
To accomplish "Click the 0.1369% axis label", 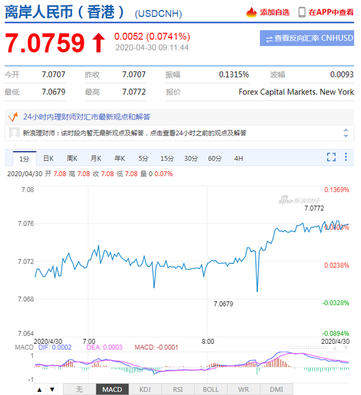I will point(337,190).
